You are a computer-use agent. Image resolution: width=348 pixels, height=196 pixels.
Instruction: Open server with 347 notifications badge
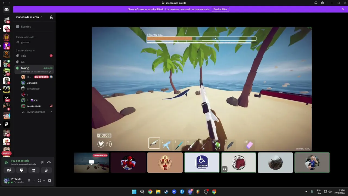tap(7, 98)
